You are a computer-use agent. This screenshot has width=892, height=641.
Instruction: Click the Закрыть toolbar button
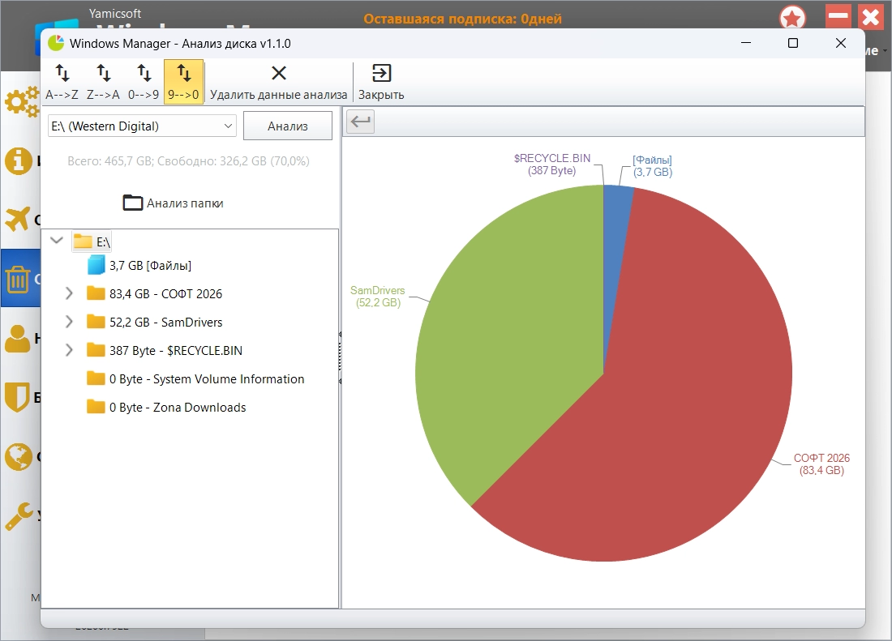(381, 83)
